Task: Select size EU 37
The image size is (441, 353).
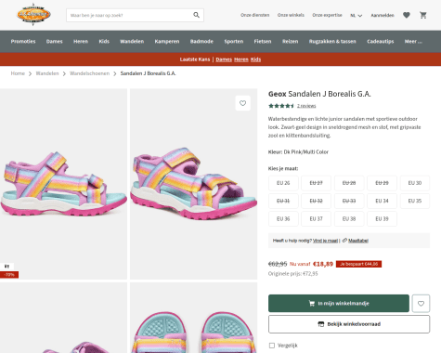Action: tap(317, 218)
